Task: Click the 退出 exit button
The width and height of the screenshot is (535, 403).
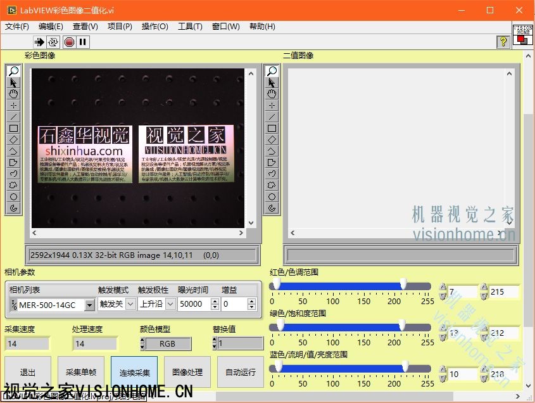Action: [x=28, y=373]
